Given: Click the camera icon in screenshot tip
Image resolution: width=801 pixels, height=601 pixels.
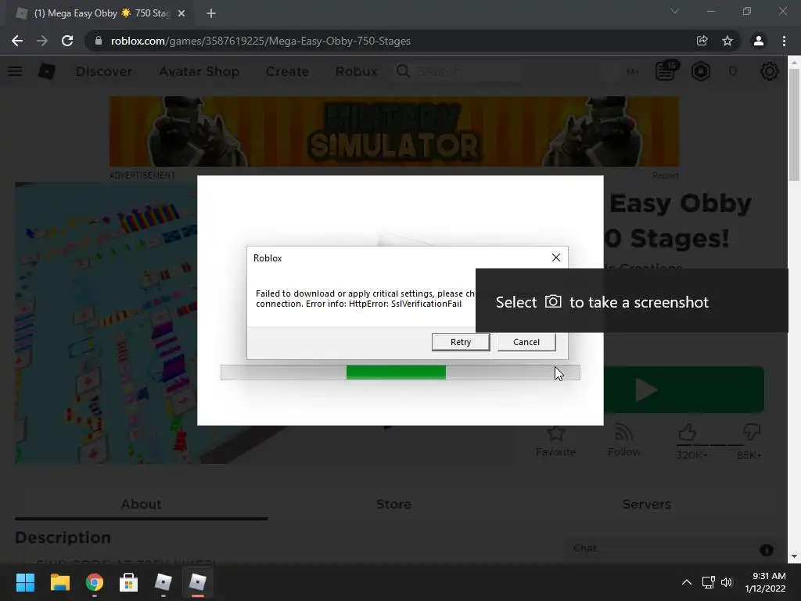Looking at the screenshot, I should tap(553, 301).
